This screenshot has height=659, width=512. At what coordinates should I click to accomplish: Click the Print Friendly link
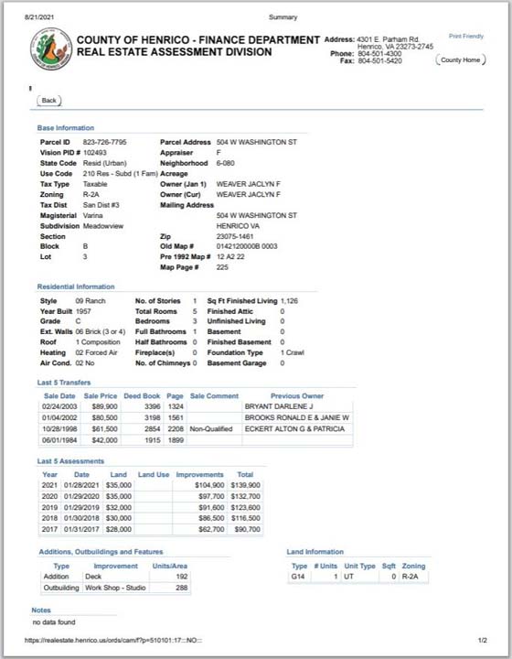click(x=466, y=36)
